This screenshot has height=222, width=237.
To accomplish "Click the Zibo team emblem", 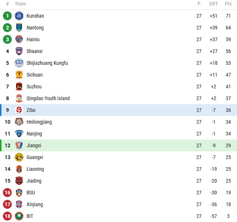I will pos(19,110).
